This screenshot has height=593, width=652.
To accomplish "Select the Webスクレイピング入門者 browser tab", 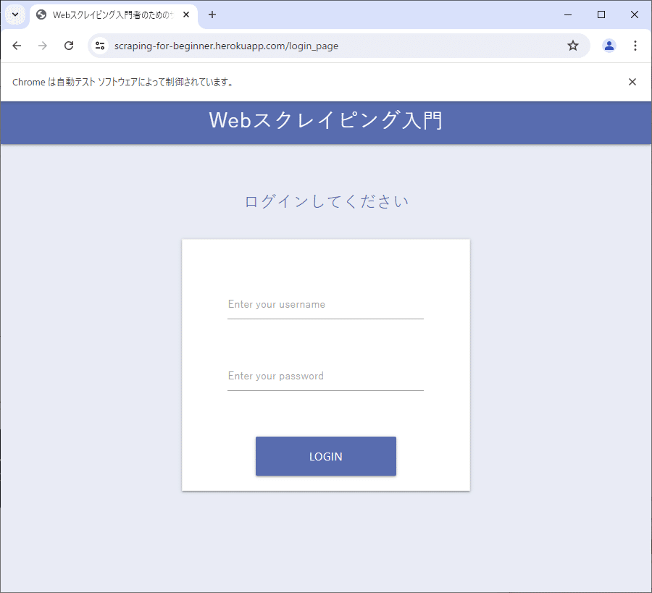I will [113, 15].
